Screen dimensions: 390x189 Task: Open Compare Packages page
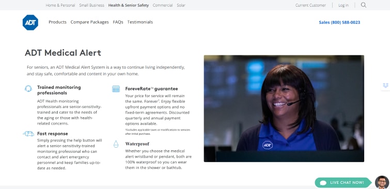89,22
